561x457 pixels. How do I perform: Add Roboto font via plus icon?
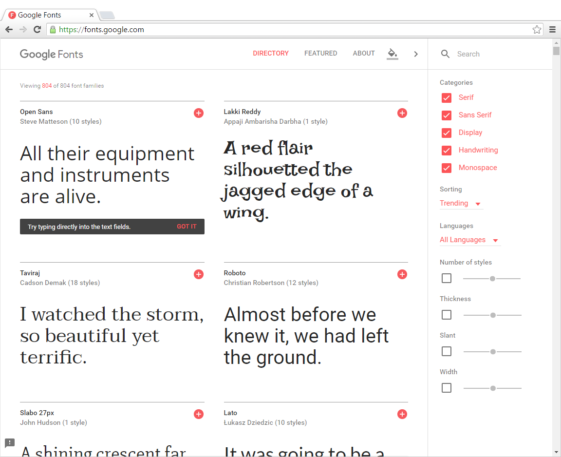click(x=402, y=274)
